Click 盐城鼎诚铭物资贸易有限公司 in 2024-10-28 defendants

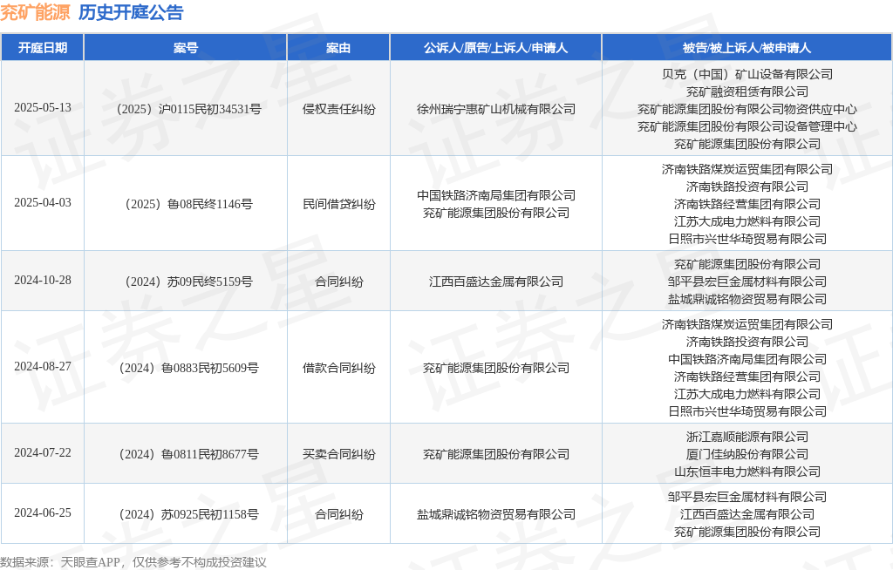click(x=747, y=299)
